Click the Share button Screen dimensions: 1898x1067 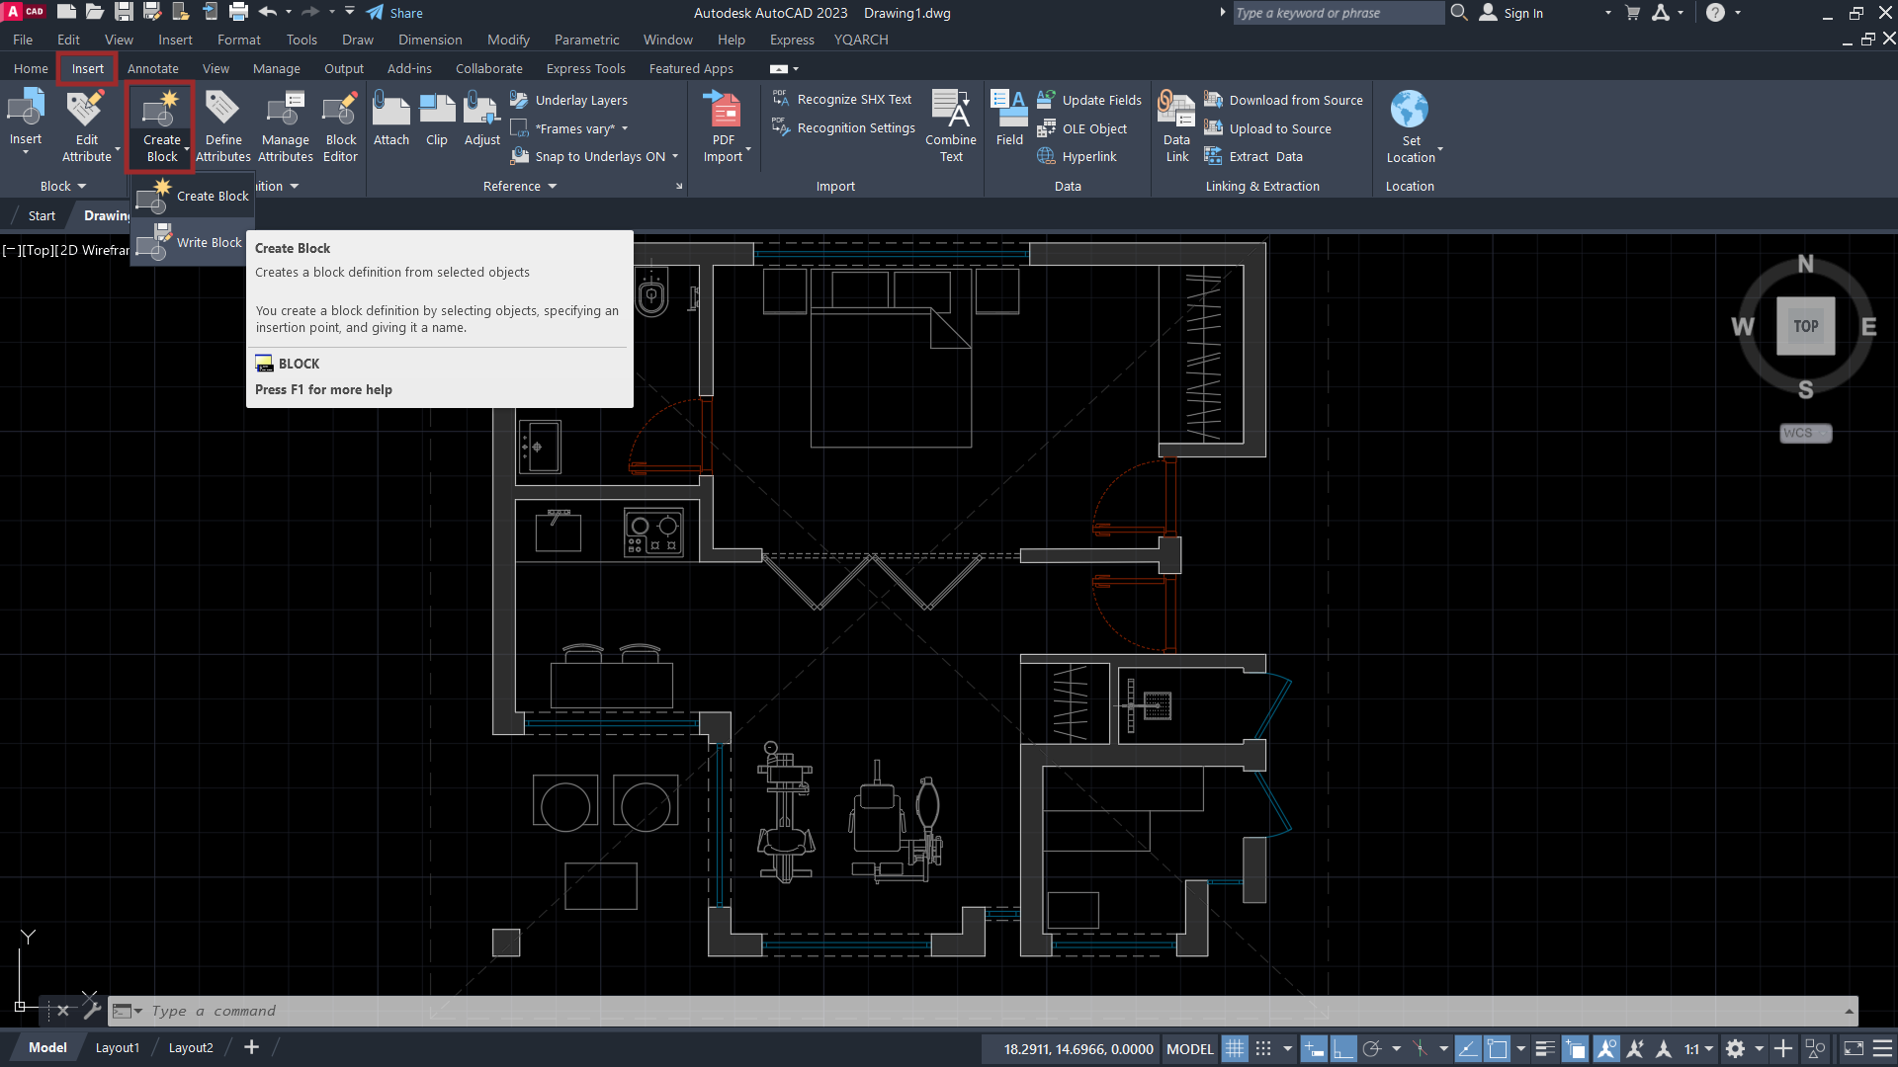tap(394, 13)
